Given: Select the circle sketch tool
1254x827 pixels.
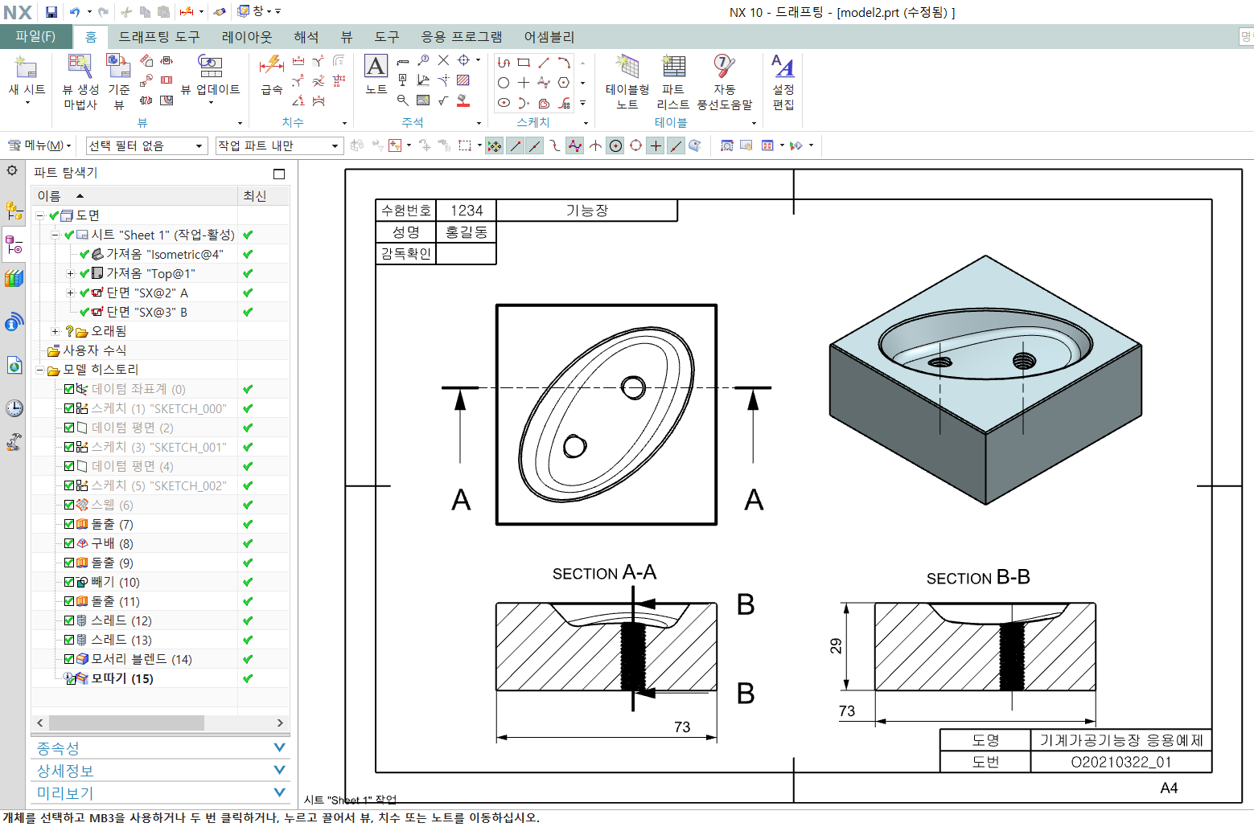Looking at the screenshot, I should click(x=504, y=82).
